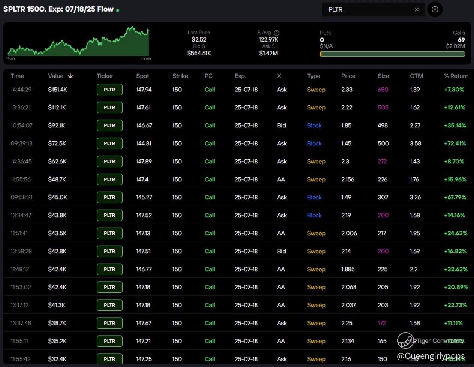This screenshot has height=367, width=474.
Task: Click PLTR ticker badge in 11:55:11 row
Action: point(109,341)
